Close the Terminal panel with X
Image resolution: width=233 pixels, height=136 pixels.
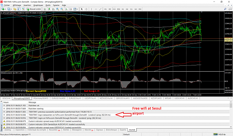coord(1,101)
